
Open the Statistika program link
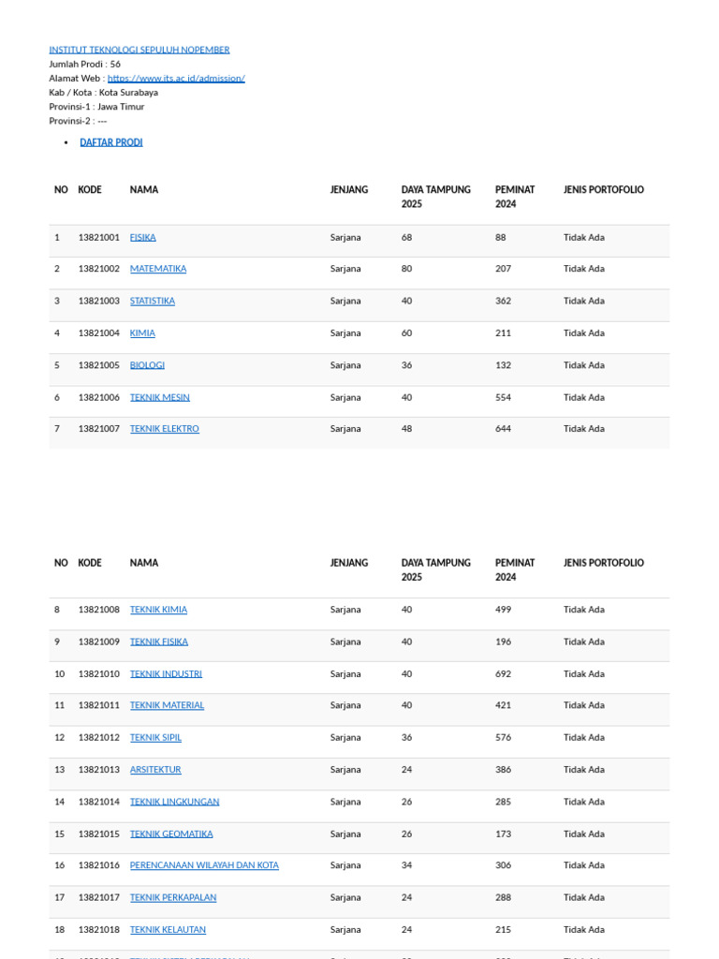pos(152,302)
